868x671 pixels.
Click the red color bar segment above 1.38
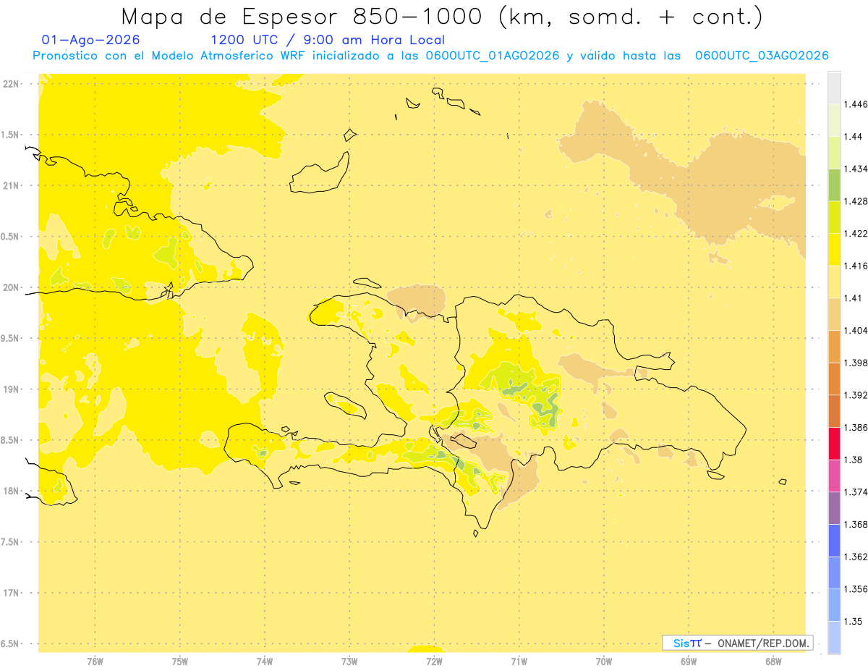(x=835, y=444)
